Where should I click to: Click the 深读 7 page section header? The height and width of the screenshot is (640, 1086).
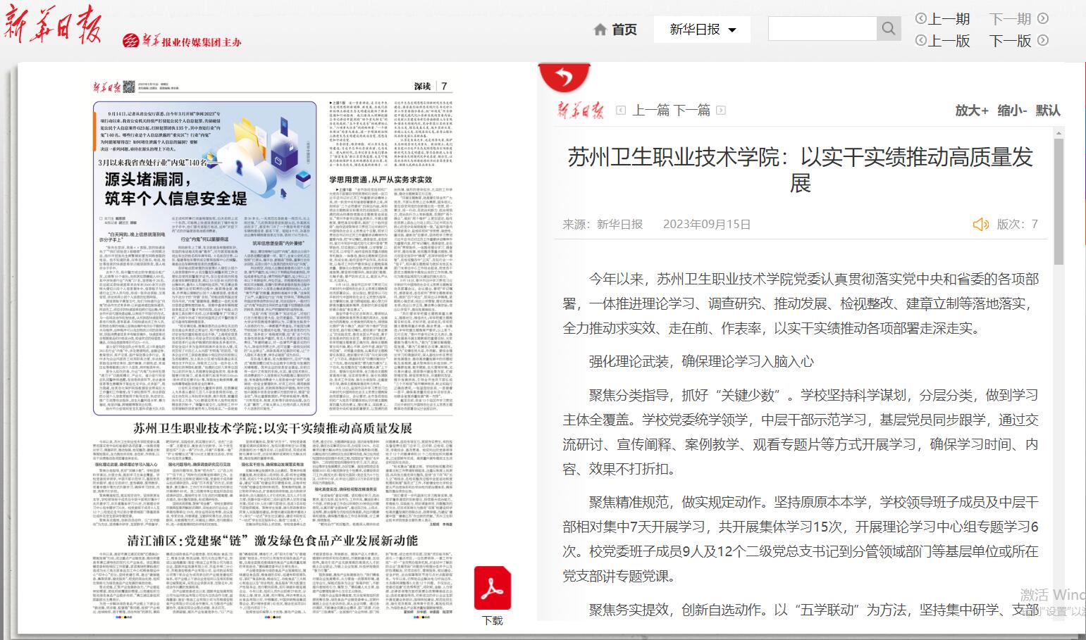[431, 87]
